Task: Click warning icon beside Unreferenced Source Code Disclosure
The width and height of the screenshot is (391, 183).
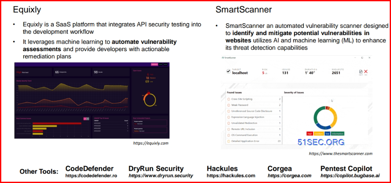Action: tap(229, 111)
